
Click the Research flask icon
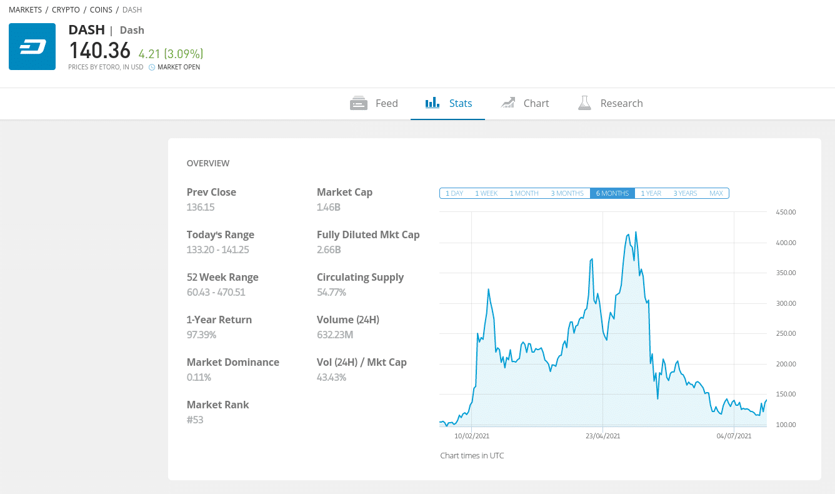click(x=584, y=103)
